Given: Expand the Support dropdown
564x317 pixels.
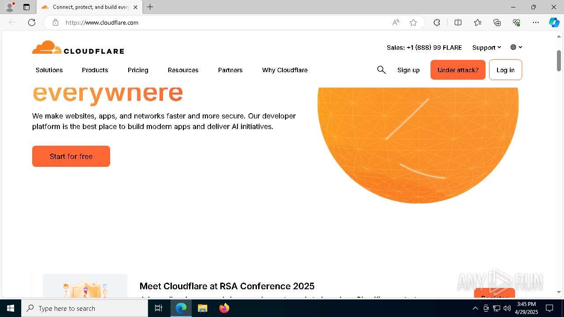Looking at the screenshot, I should [x=486, y=48].
